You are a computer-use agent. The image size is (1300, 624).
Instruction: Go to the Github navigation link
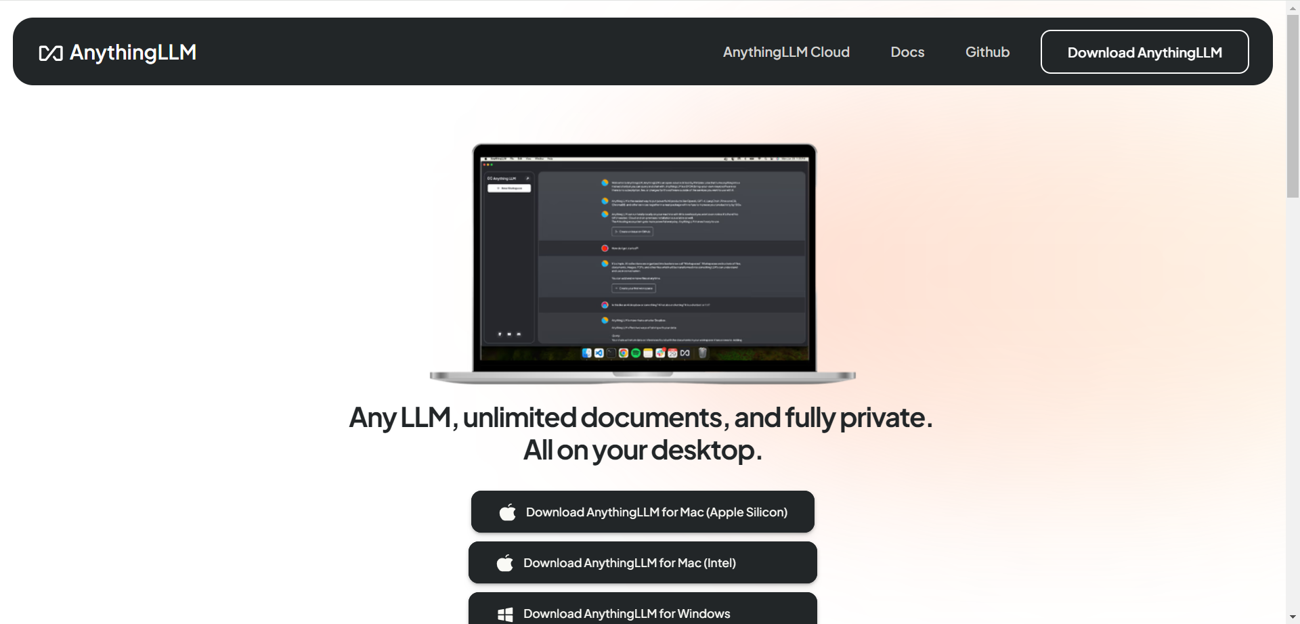[x=987, y=52]
